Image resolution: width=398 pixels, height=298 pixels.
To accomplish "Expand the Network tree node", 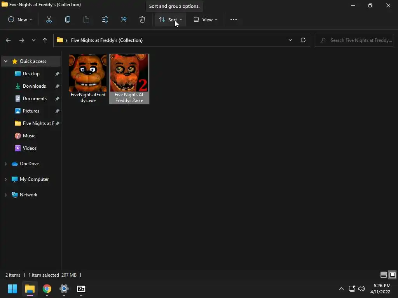I will pos(5,195).
